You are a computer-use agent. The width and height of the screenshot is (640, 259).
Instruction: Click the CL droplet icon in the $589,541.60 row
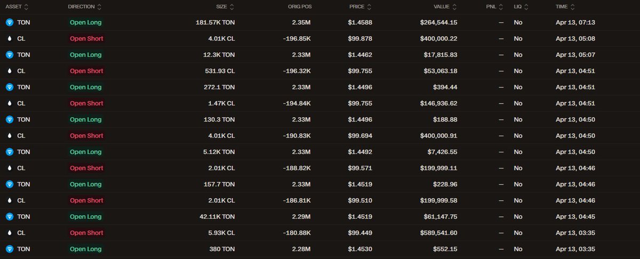(9, 233)
